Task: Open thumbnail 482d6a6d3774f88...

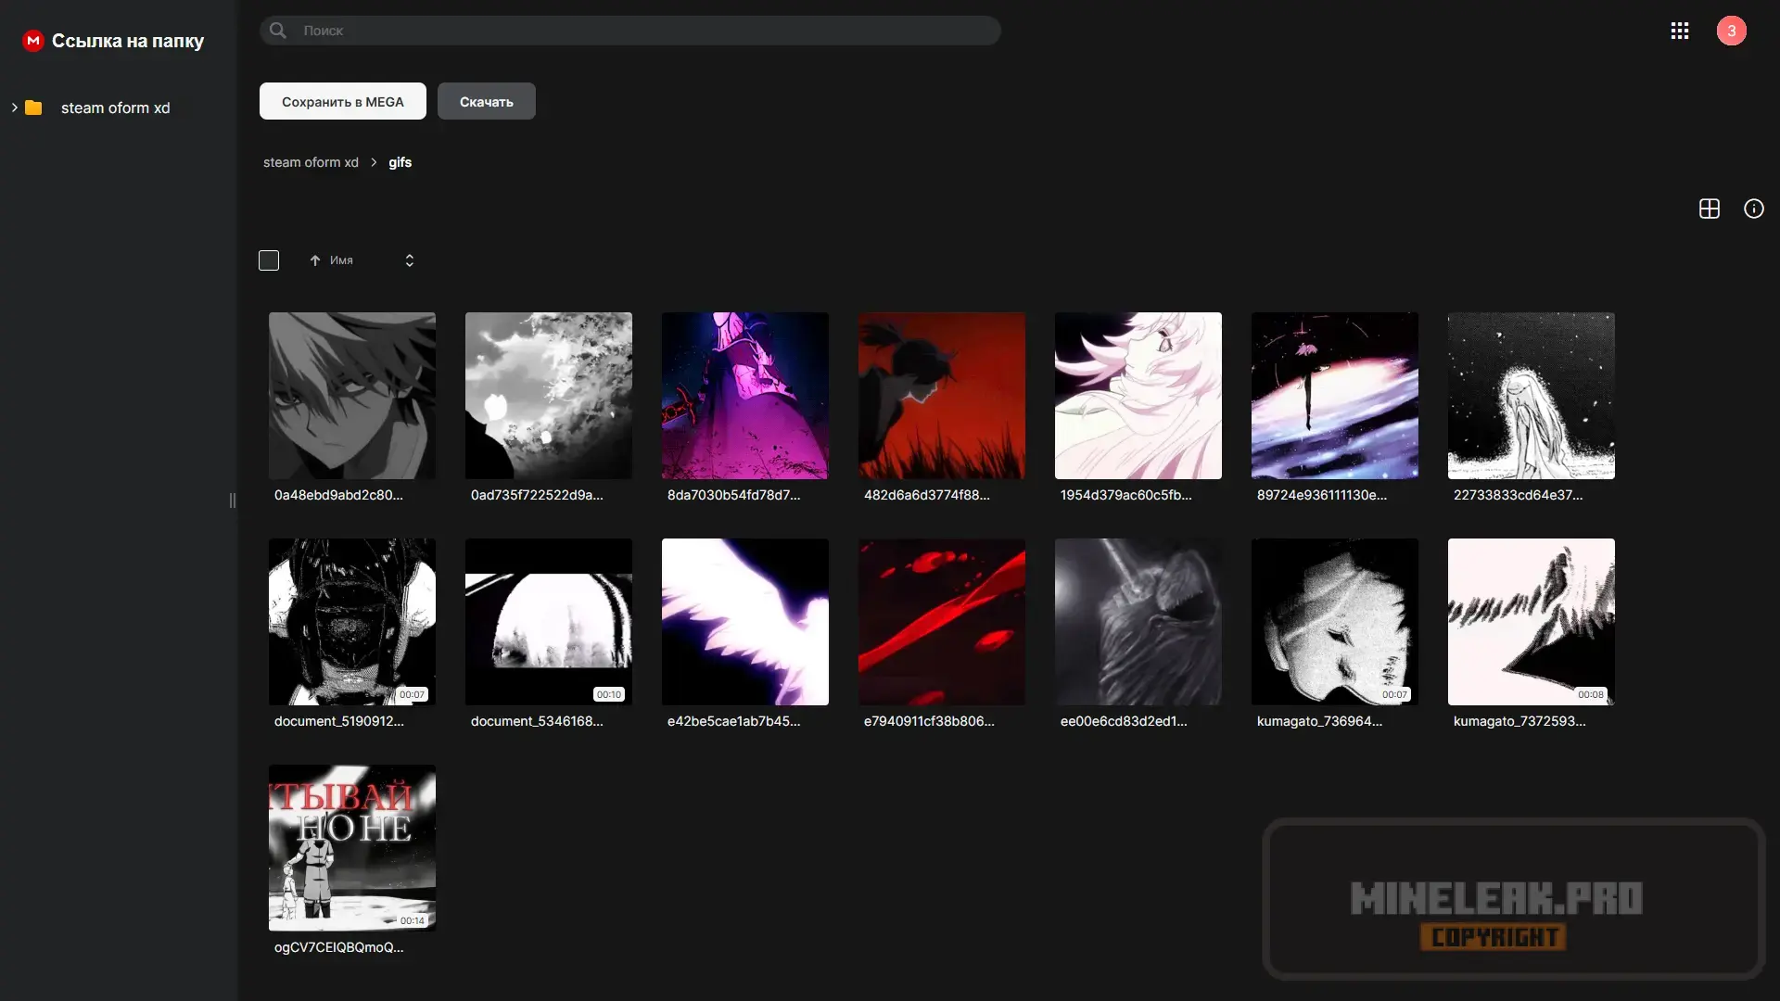Action: [x=942, y=396]
